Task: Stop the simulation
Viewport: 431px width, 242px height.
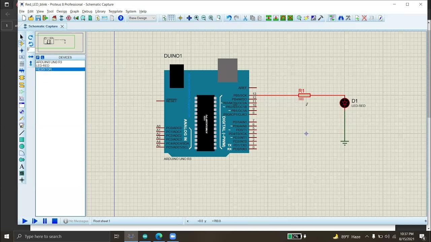Action: [x=55, y=221]
